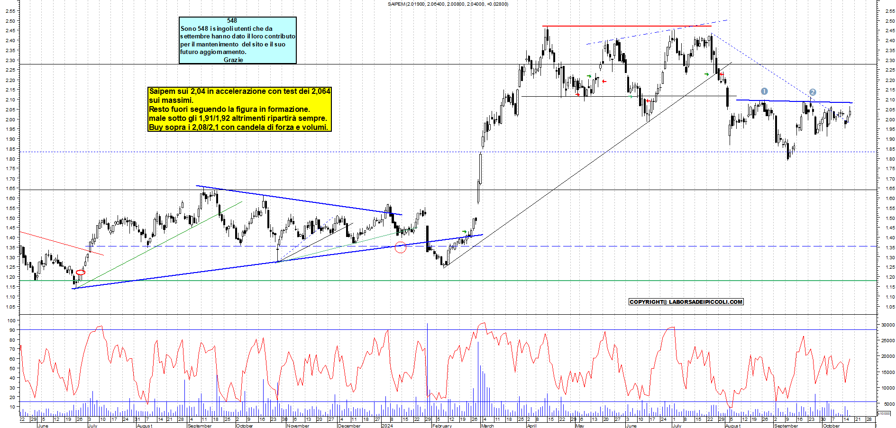Click the '25000' volume scale value
Image resolution: width=896 pixels, height=428 pixels.
(888, 341)
